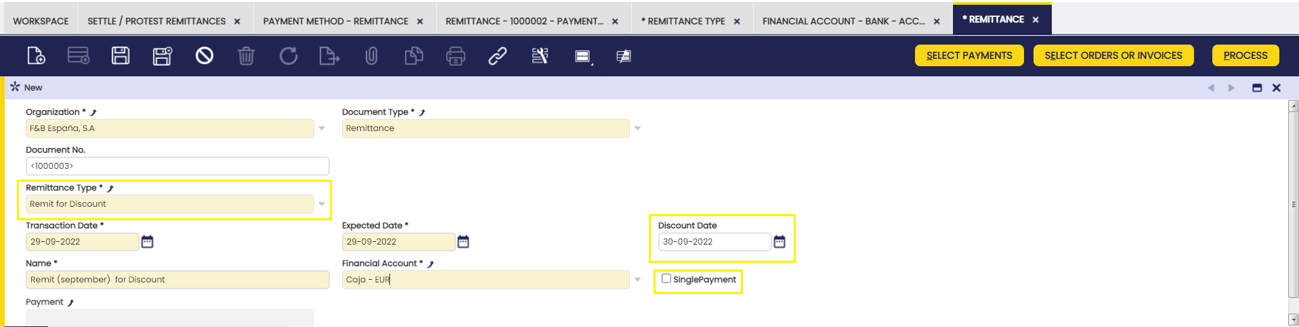Screen dimensions: 1299x327
Task: Click the export document icon
Action: point(329,55)
